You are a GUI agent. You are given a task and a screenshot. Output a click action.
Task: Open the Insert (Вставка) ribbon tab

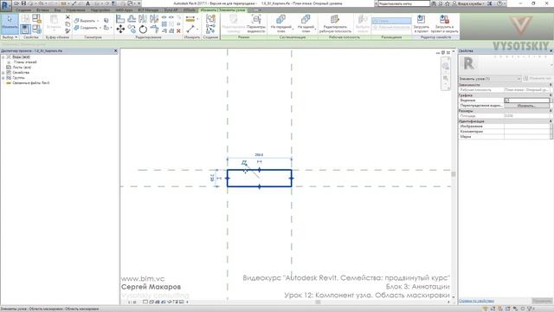(42, 10)
